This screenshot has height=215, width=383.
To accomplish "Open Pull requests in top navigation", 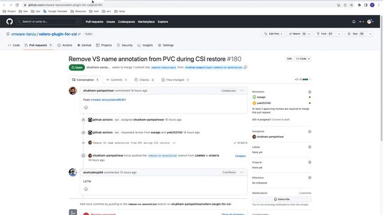I will click(x=95, y=21).
